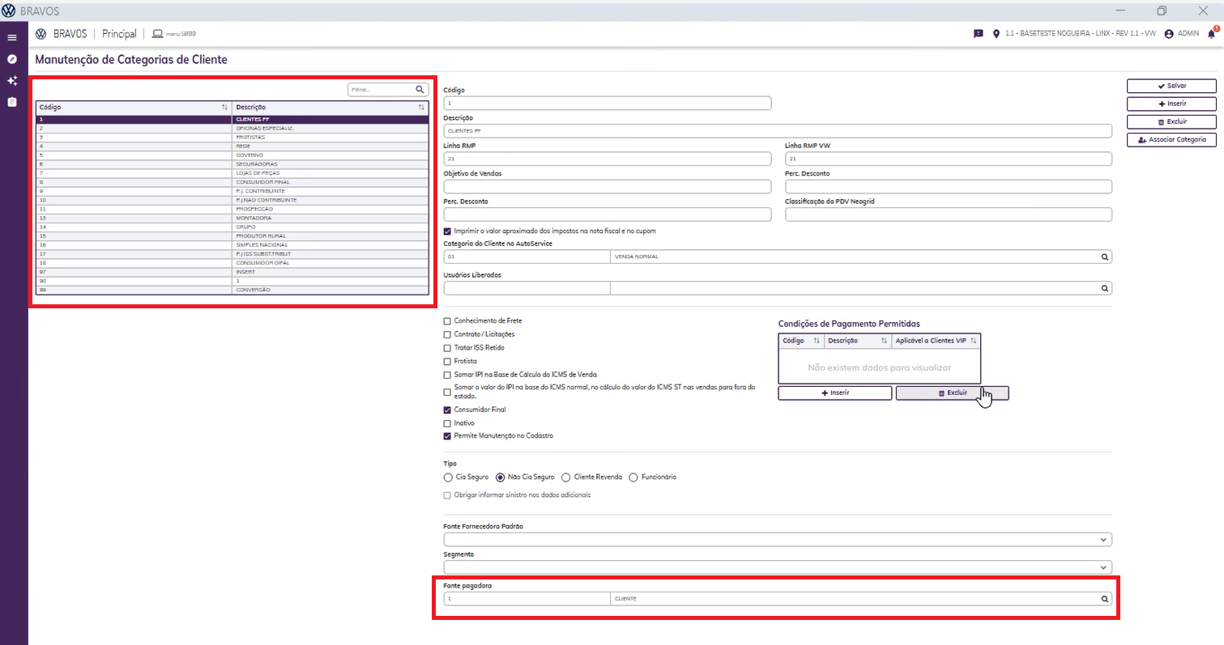Open the notifications bell
This screenshot has height=645, width=1224.
1212,33
